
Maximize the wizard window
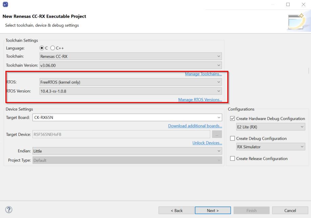point(288,4)
